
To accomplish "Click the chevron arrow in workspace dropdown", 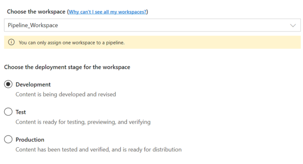I will pos(293,25).
